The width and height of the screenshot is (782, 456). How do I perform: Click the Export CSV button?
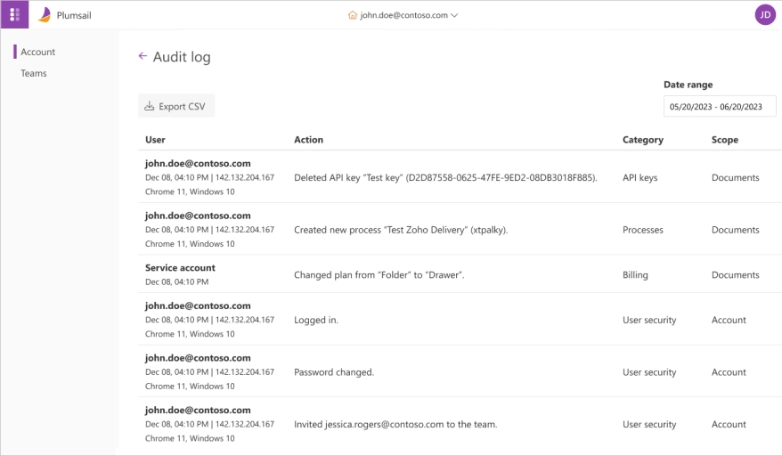point(176,106)
